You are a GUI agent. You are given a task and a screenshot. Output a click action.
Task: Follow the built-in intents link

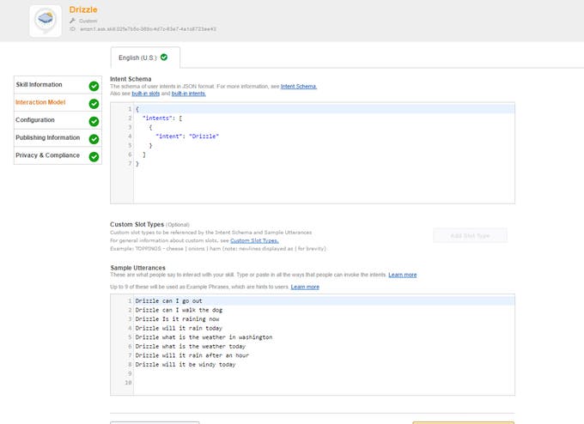point(188,94)
